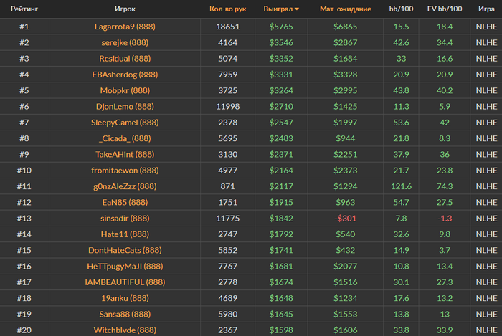Image resolution: width=502 pixels, height=336 pixels.
Task: Click the Игрок column header
Action: [125, 9]
